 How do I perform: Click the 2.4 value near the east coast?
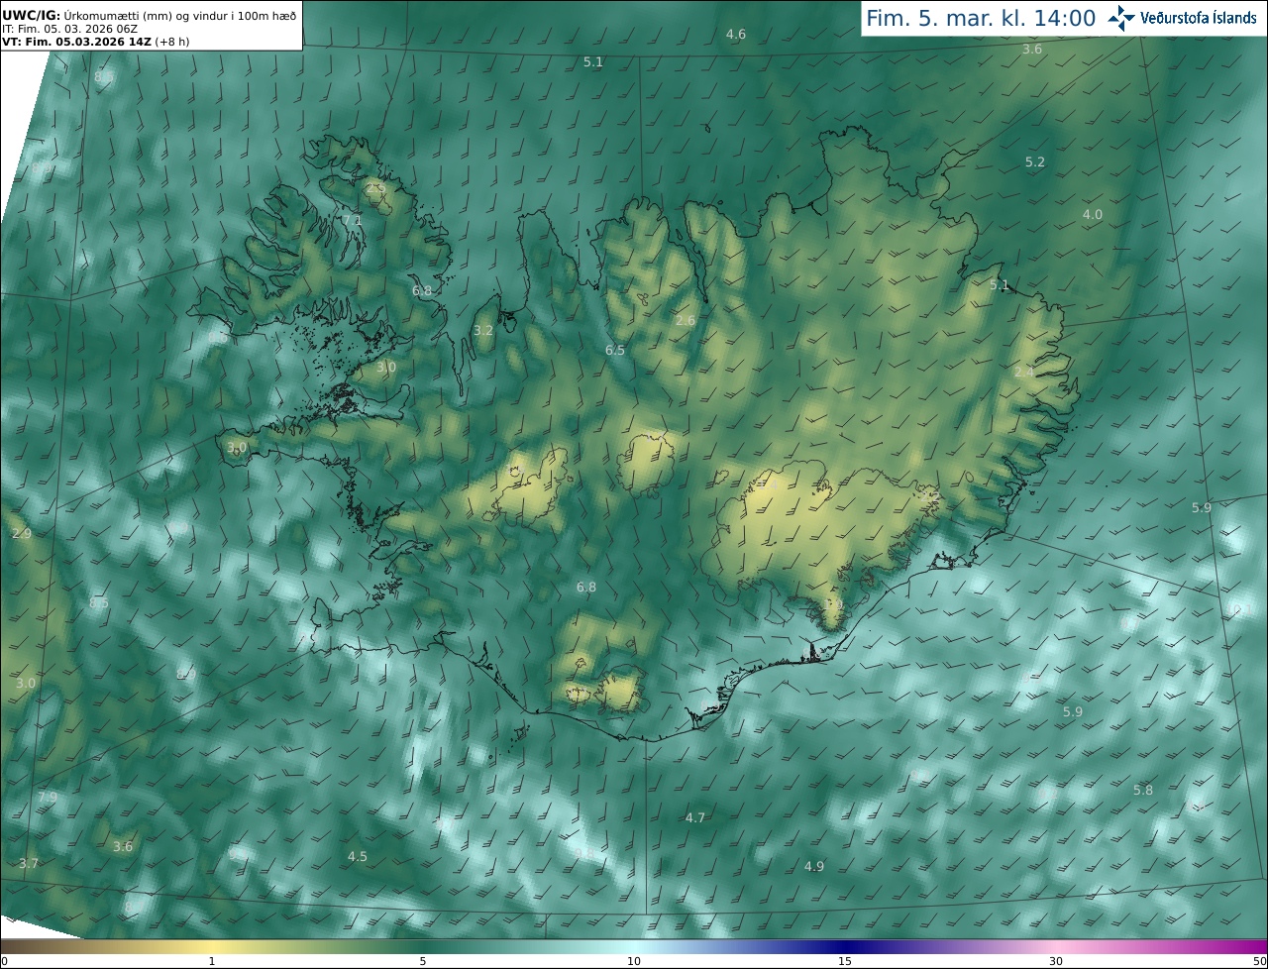[1024, 372]
